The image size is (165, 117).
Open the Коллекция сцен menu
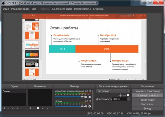pyautogui.click(x=62, y=9)
